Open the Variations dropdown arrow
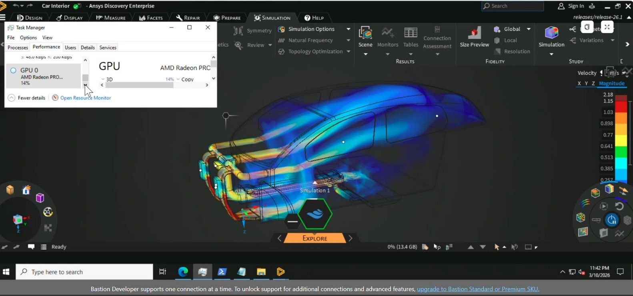 tap(613, 40)
